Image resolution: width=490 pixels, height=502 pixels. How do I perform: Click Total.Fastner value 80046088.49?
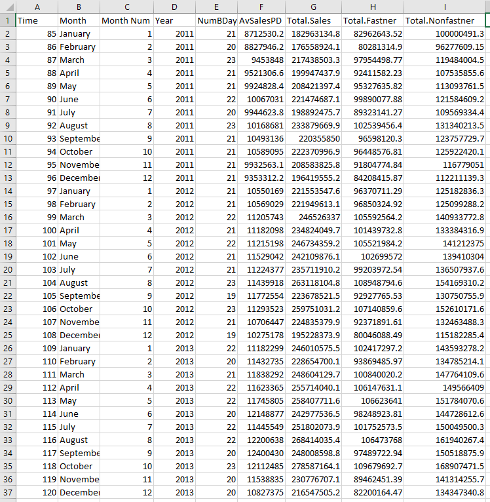click(373, 335)
